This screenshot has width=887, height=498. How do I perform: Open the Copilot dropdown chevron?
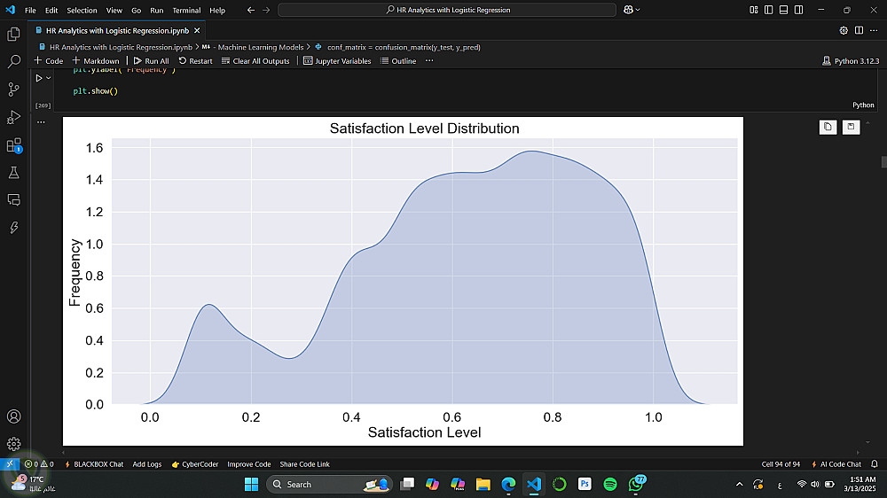[x=638, y=10]
